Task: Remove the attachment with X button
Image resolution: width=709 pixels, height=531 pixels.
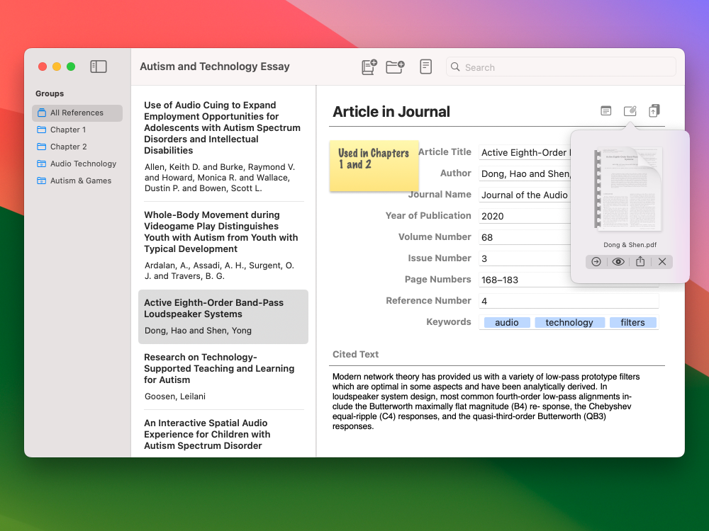Action: click(x=662, y=261)
